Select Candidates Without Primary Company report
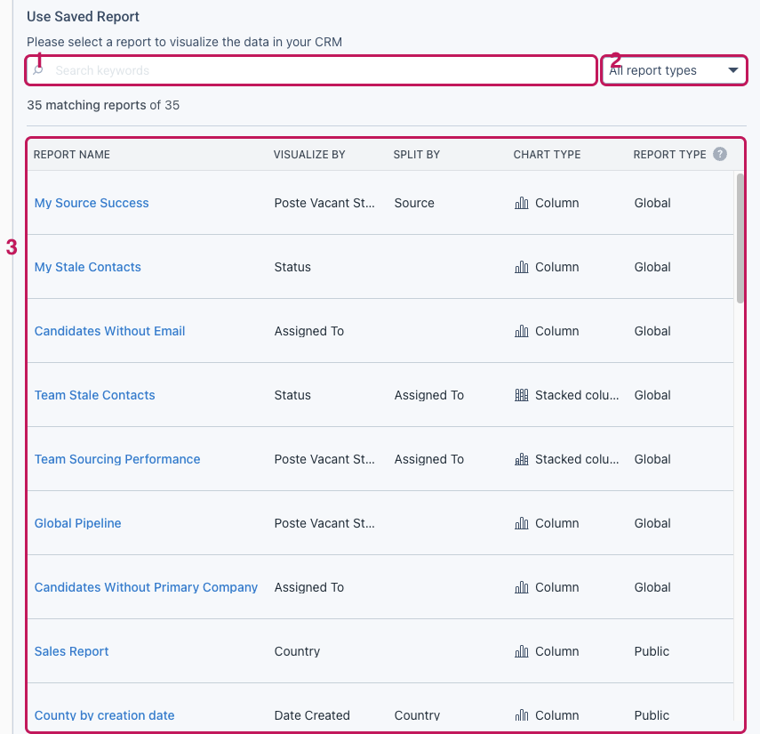760x734 pixels. click(146, 587)
